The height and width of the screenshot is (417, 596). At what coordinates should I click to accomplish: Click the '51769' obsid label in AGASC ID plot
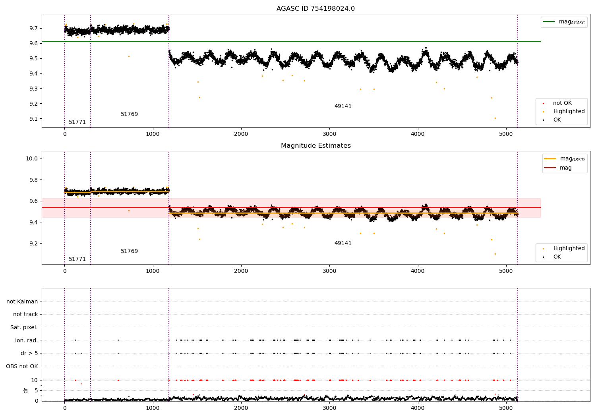(129, 114)
